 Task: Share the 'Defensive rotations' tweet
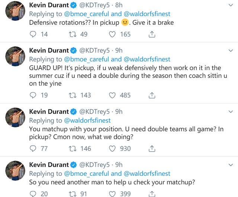pos(152,34)
